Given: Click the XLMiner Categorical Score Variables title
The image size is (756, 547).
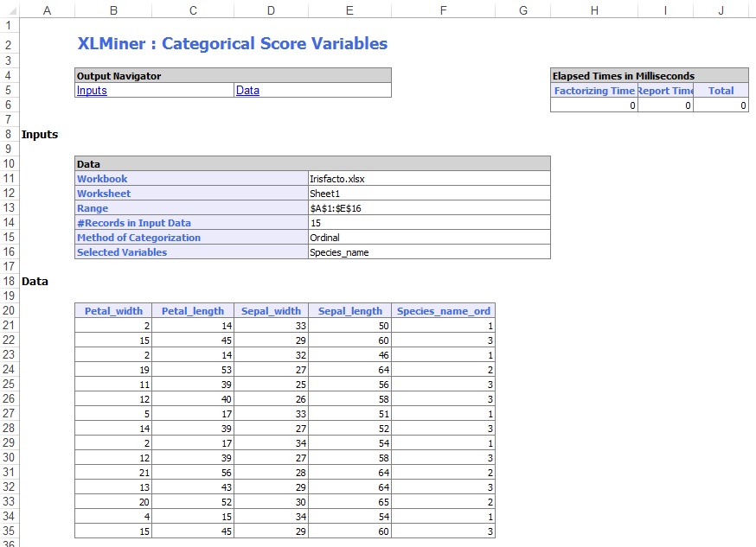Looking at the screenshot, I should pos(232,44).
